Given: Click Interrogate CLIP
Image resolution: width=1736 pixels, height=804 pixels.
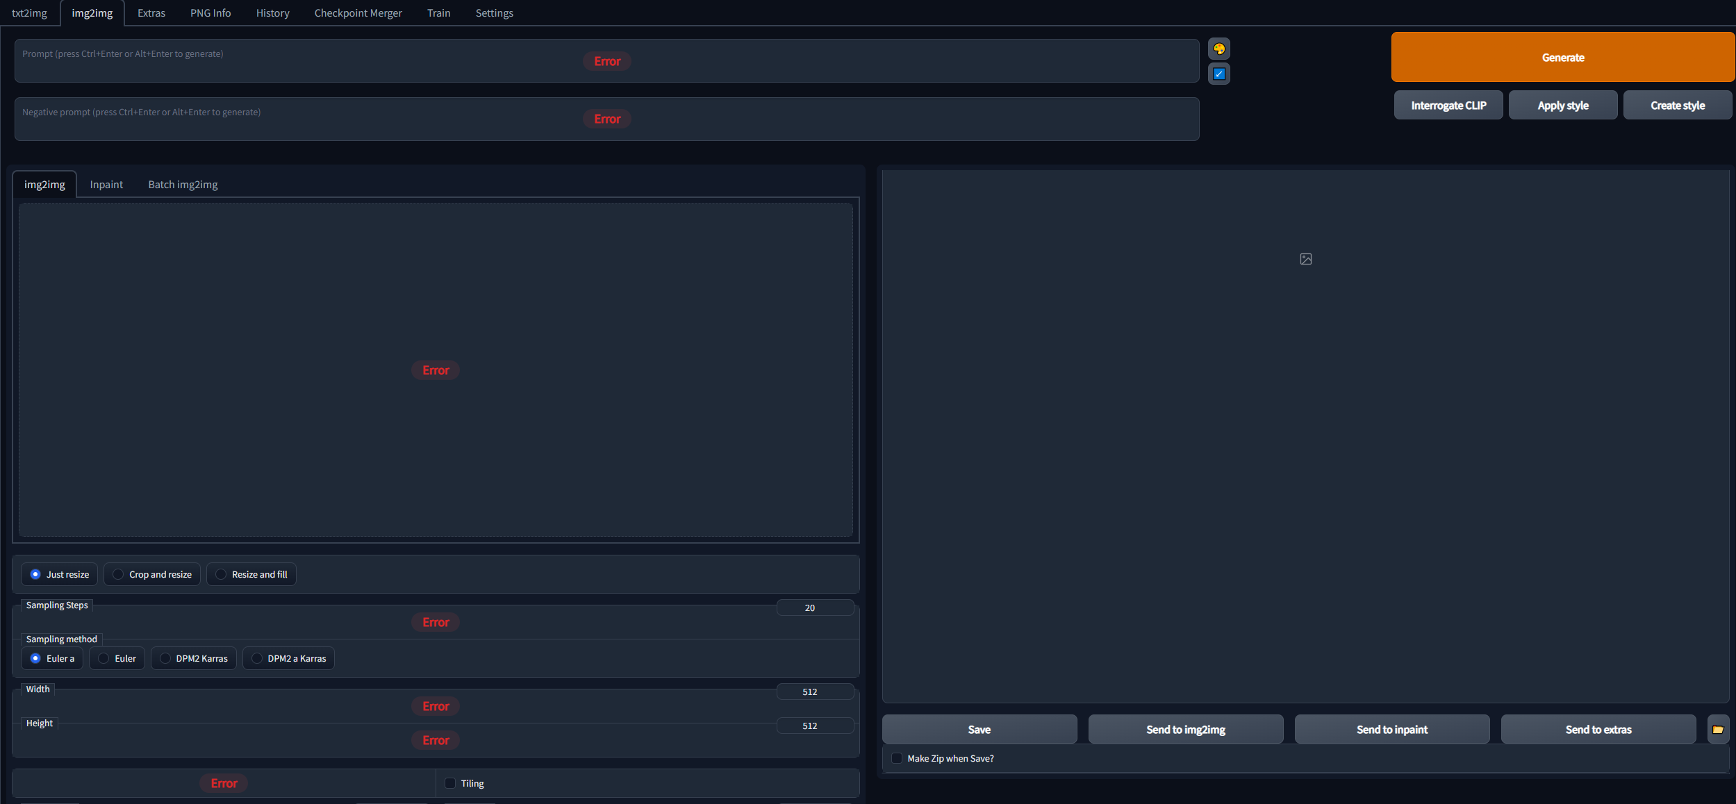Looking at the screenshot, I should (1448, 105).
